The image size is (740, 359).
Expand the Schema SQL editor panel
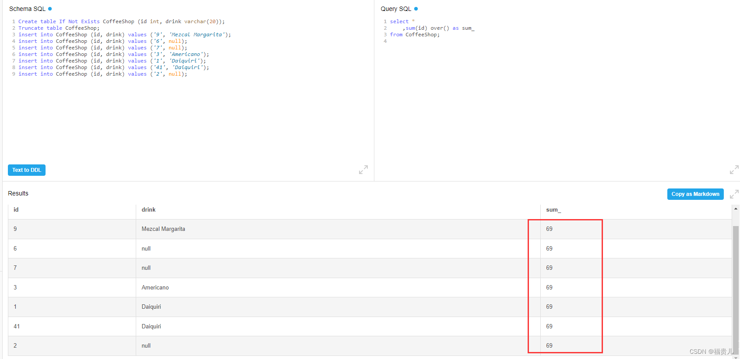(x=363, y=170)
